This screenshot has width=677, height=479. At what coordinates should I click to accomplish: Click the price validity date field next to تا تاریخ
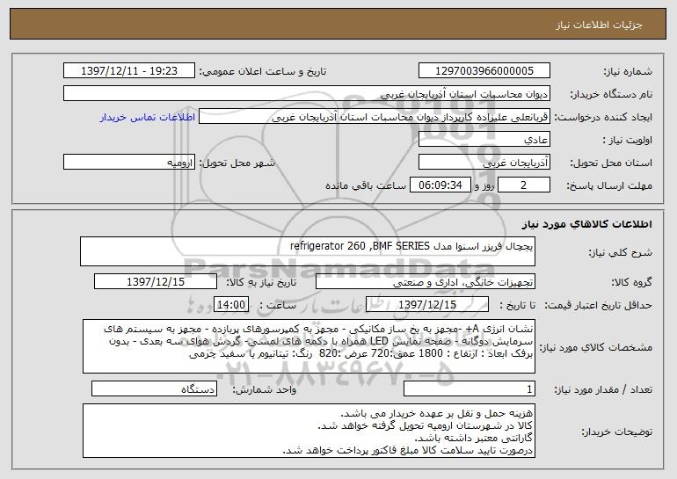(427, 305)
